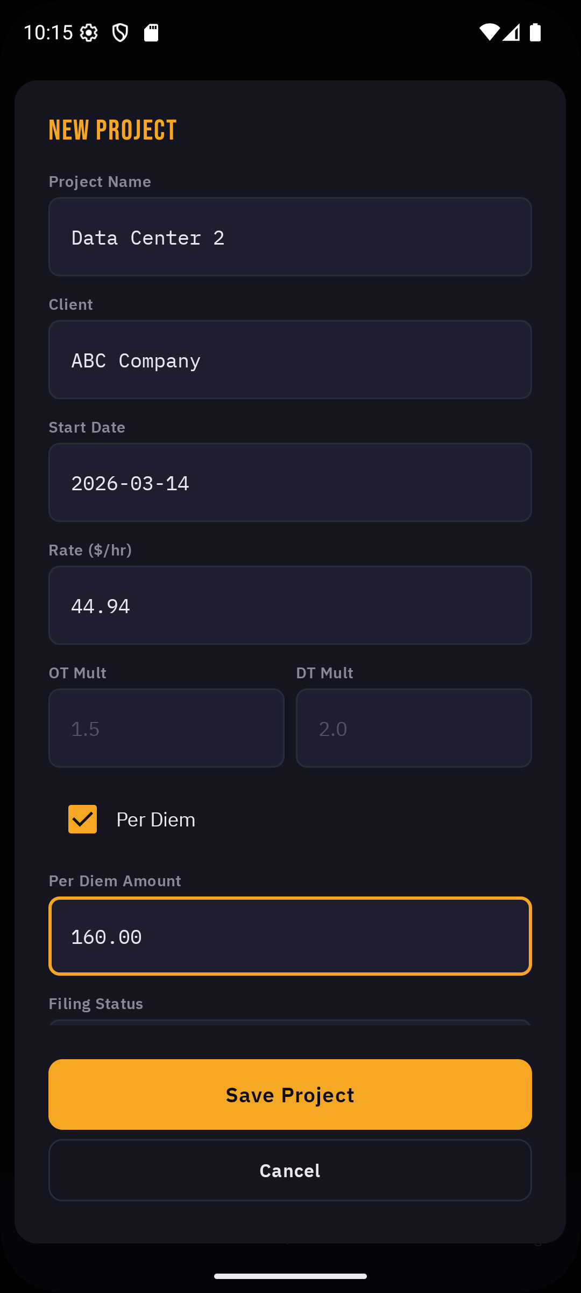Open the Settings gear in the status bar
The width and height of the screenshot is (581, 1293).
coord(89,33)
